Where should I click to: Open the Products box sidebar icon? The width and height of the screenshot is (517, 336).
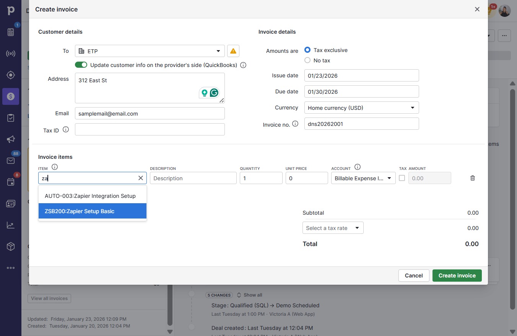click(11, 247)
